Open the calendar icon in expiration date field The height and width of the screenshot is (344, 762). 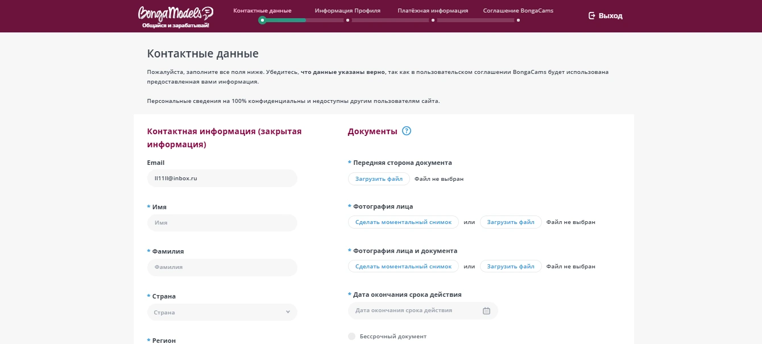point(486,310)
